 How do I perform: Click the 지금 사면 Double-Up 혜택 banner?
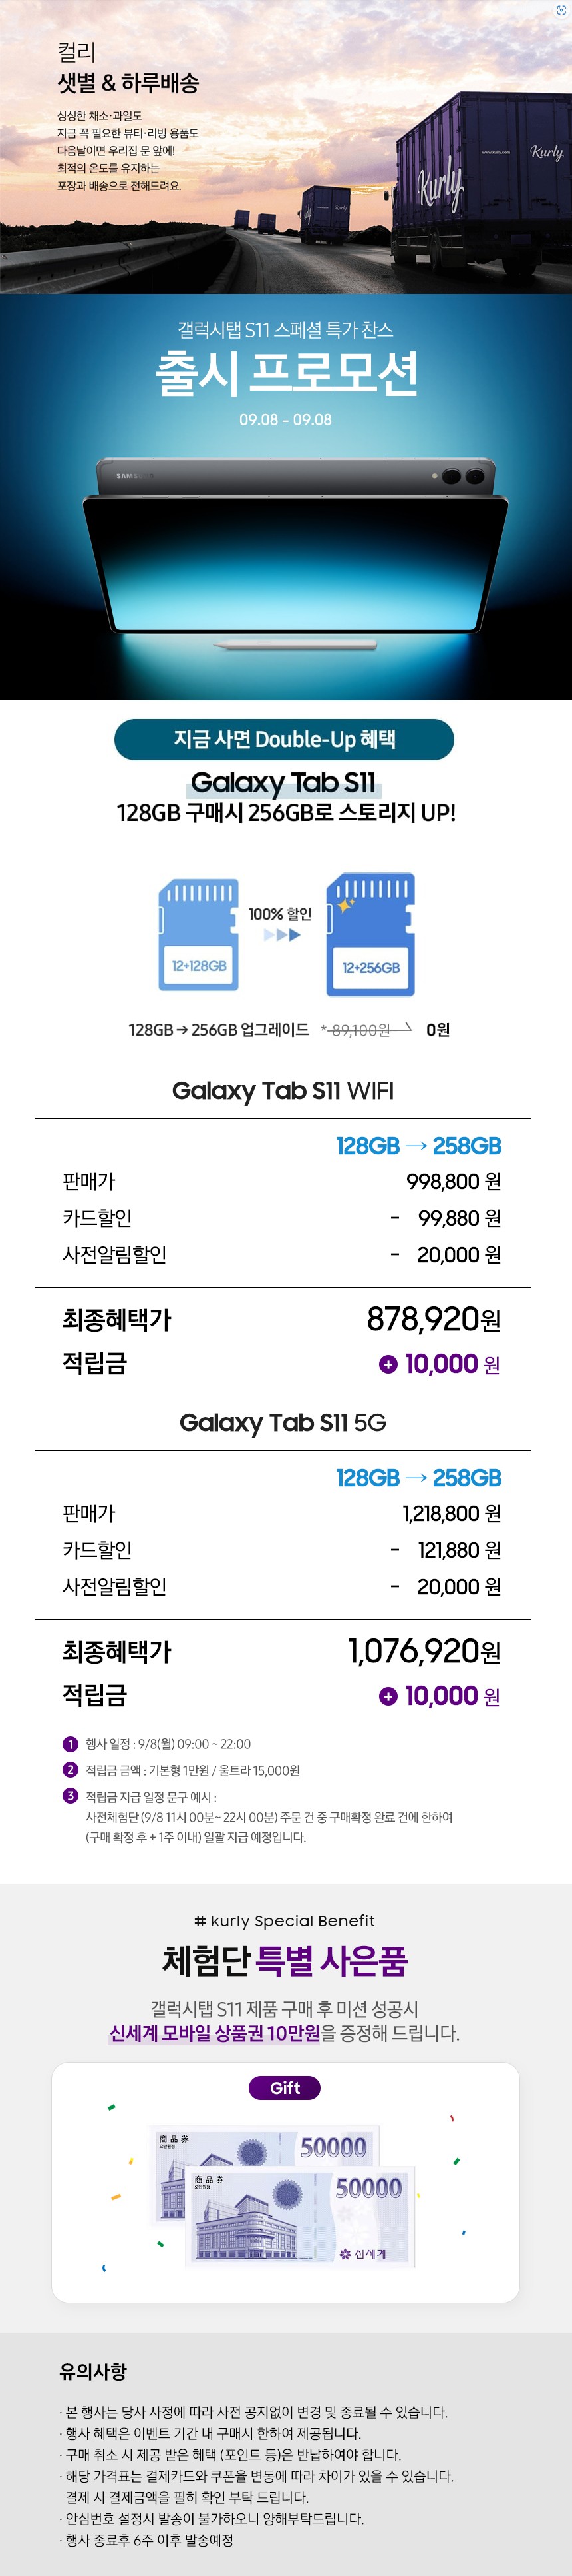coord(285,739)
